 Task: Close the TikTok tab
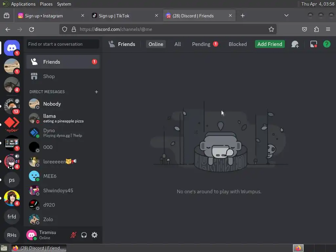click(x=157, y=16)
